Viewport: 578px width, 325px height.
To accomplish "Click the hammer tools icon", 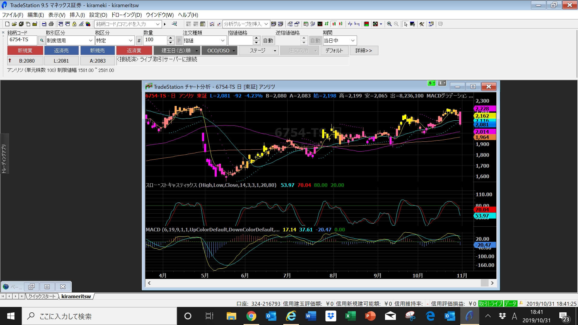I will [422, 24].
